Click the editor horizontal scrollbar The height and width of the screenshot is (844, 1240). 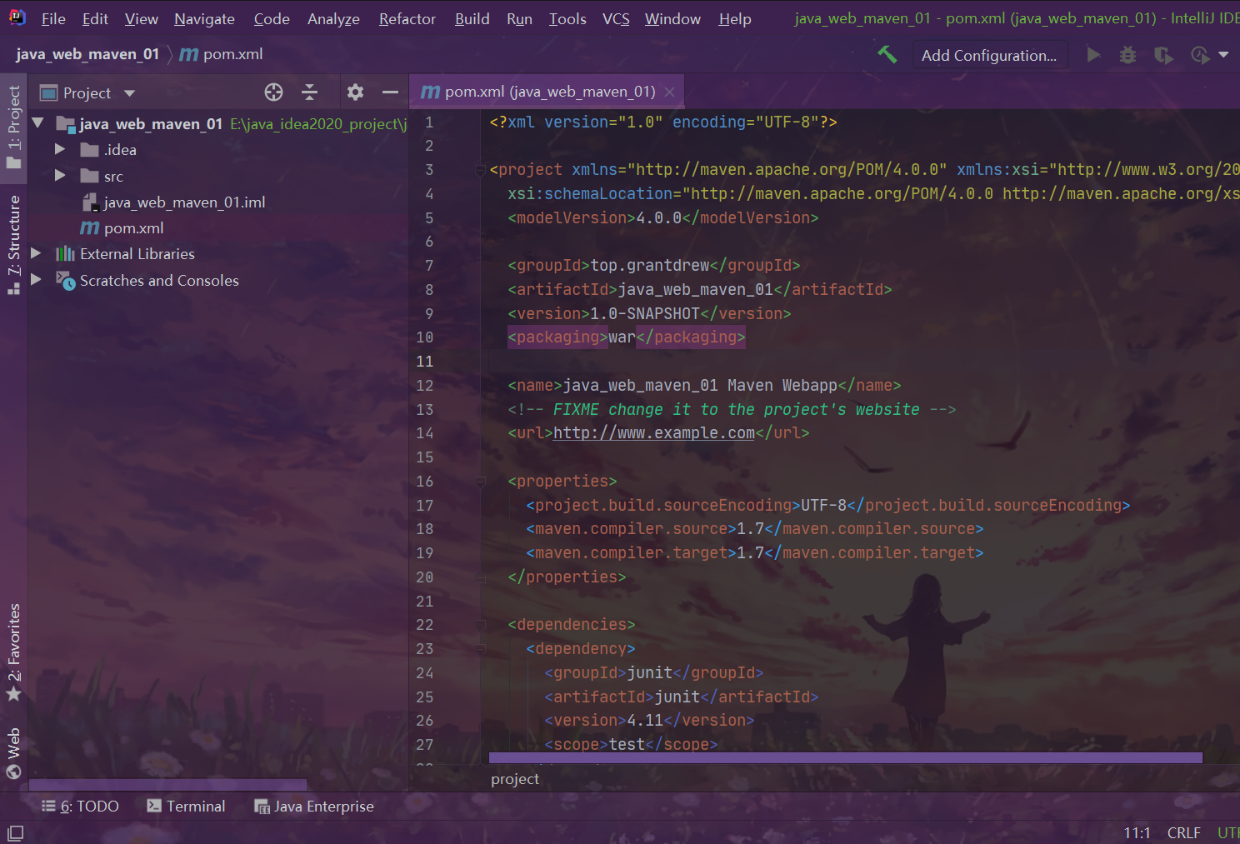coord(846,757)
